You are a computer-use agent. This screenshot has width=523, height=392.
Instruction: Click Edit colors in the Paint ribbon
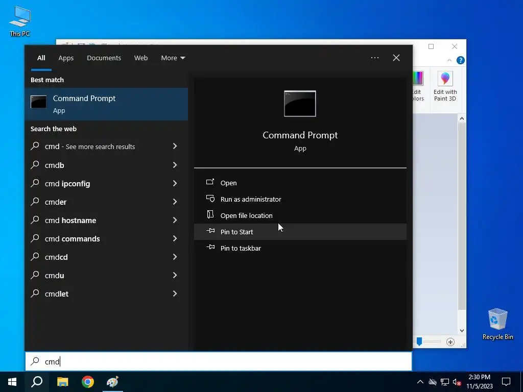[x=418, y=87]
